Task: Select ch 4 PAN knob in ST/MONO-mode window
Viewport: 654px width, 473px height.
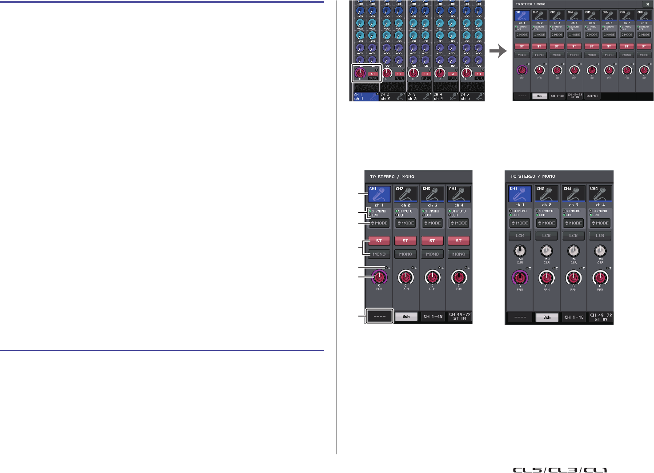Action: coord(459,278)
